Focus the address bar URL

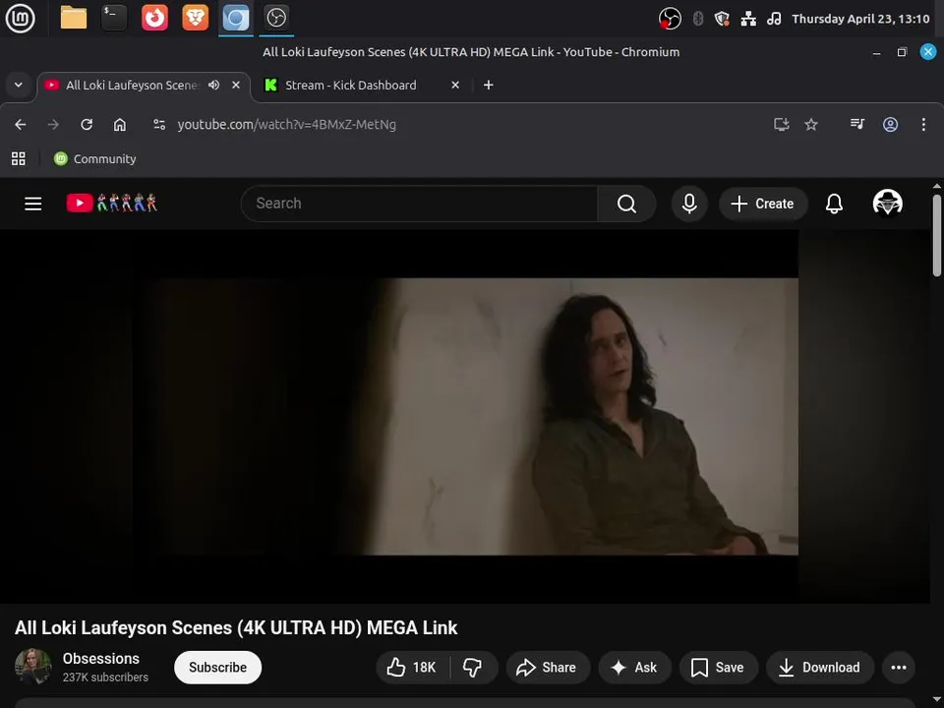point(286,125)
